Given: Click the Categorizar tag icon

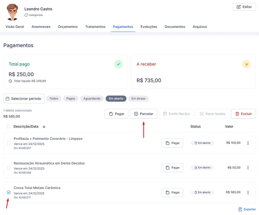Looking at the screenshot, I should tap(26, 15).
